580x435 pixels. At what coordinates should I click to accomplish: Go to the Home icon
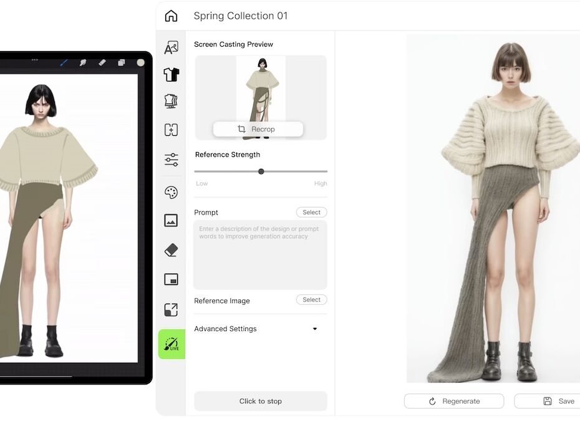point(171,16)
